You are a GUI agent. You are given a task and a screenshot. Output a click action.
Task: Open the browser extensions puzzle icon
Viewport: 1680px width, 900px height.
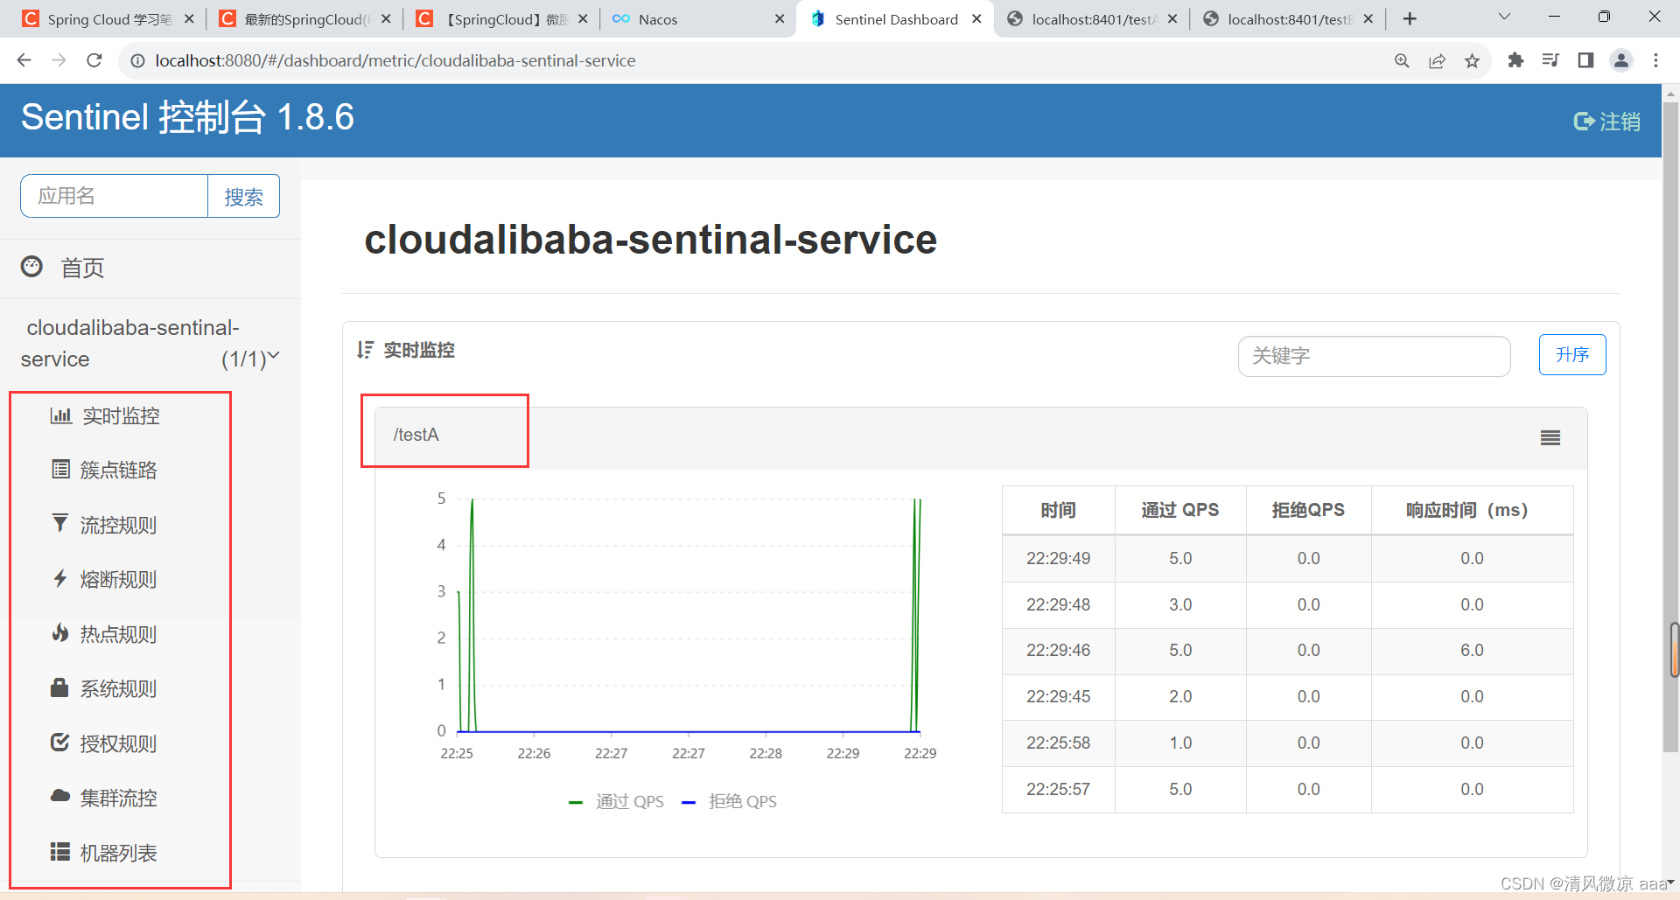point(1515,60)
